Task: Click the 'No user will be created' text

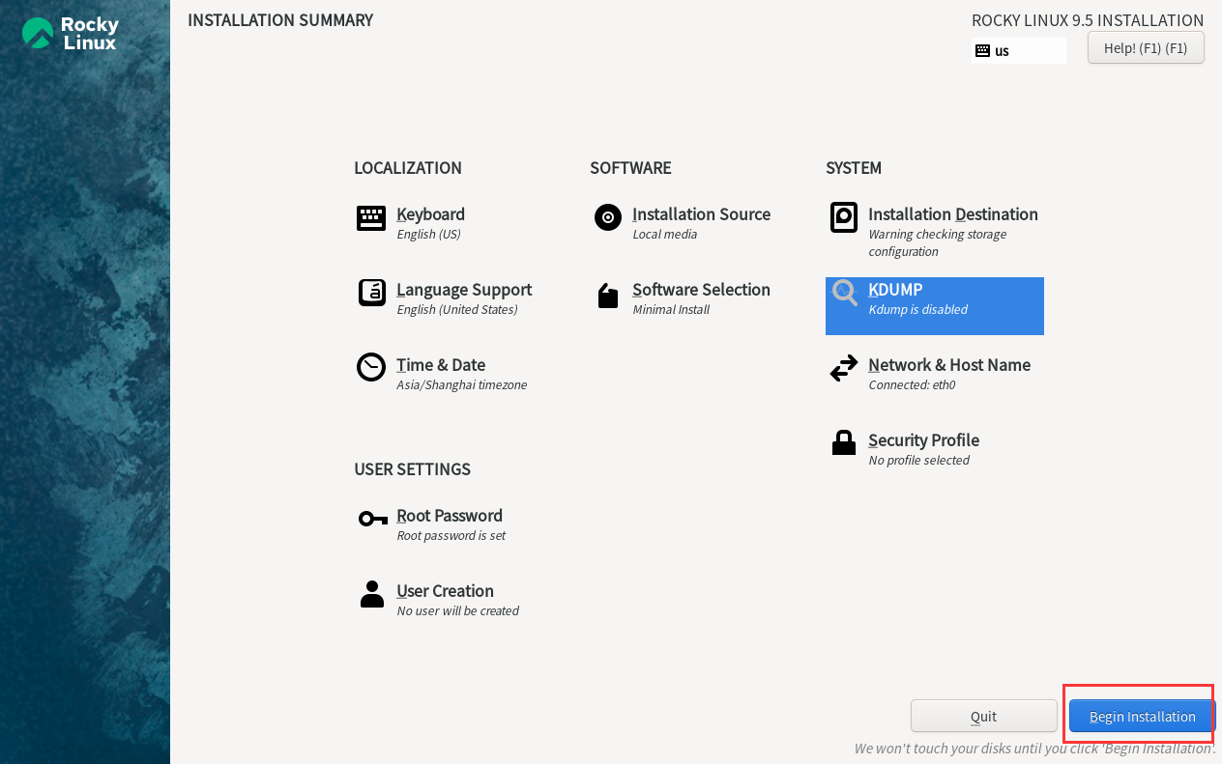Action: [457, 611]
